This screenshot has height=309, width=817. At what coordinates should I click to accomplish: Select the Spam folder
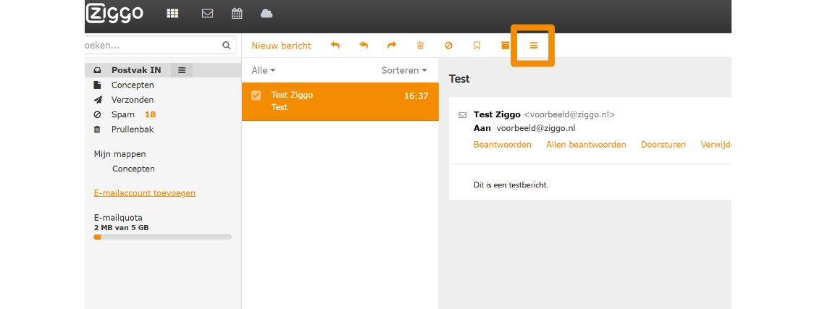122,114
